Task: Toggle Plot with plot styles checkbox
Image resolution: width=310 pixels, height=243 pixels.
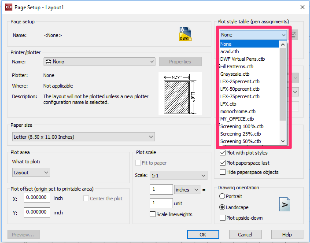Action: tap(222, 153)
